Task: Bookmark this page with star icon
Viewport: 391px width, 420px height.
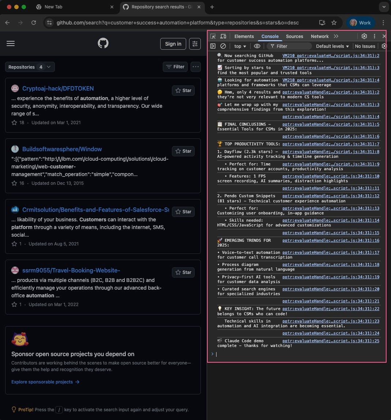Action: 334,23
